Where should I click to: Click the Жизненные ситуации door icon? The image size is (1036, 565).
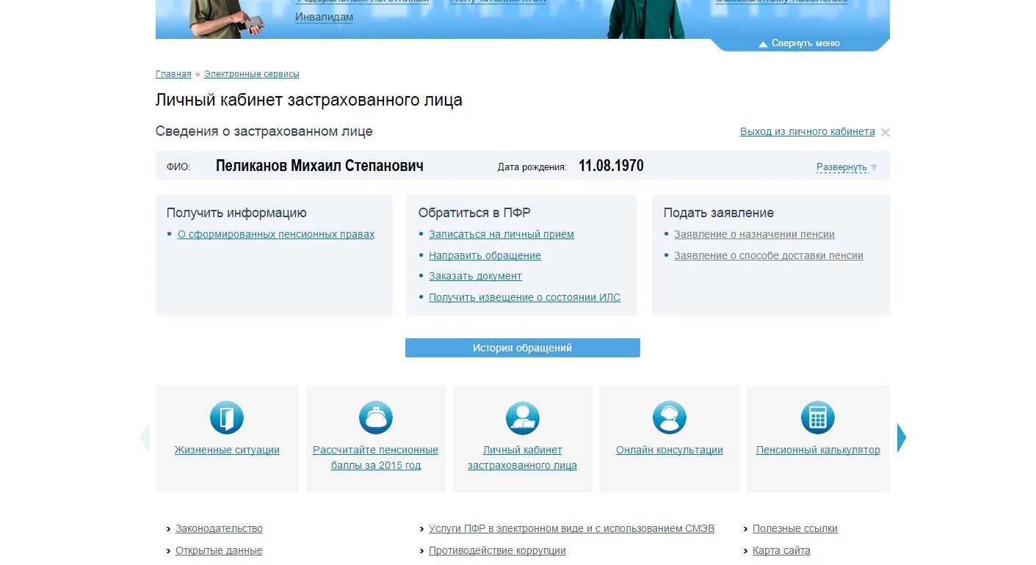pyautogui.click(x=227, y=418)
